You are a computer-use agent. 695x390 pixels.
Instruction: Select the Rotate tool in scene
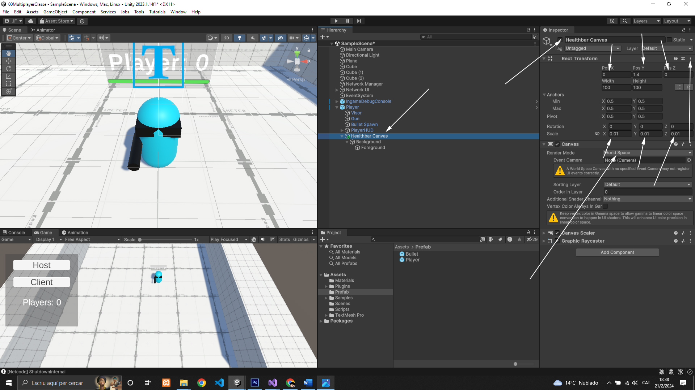(x=9, y=69)
